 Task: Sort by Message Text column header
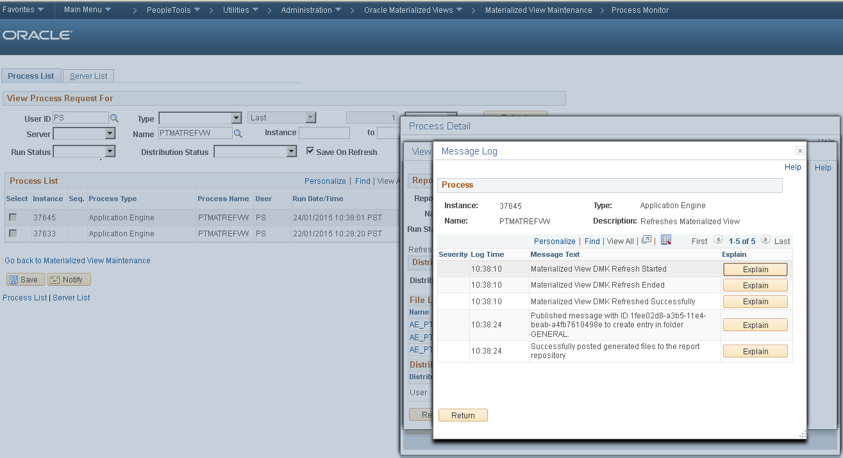(555, 254)
